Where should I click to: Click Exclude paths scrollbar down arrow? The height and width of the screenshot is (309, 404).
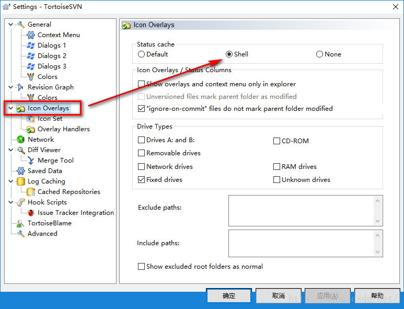(378, 221)
